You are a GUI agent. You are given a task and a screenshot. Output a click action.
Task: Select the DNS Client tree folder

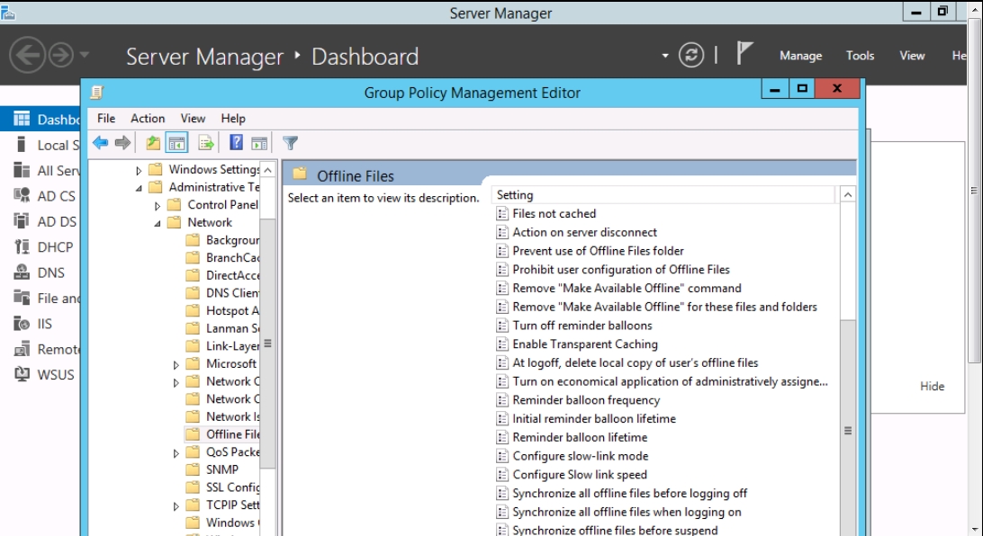232,293
